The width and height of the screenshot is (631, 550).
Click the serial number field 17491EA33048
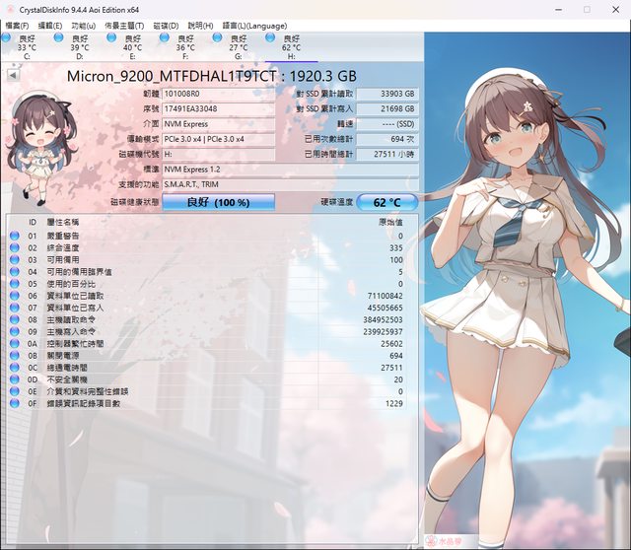(x=220, y=109)
